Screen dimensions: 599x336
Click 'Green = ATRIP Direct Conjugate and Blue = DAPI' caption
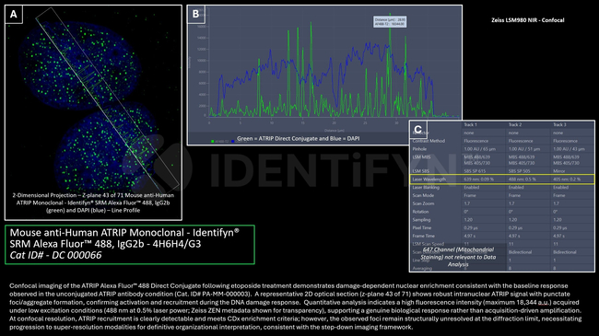298,139
